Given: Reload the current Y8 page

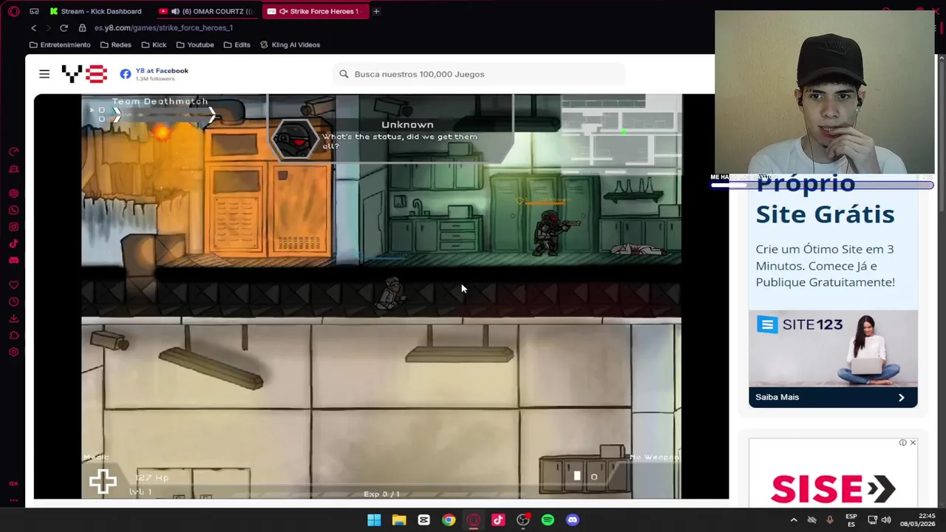Looking at the screenshot, I should [x=64, y=27].
